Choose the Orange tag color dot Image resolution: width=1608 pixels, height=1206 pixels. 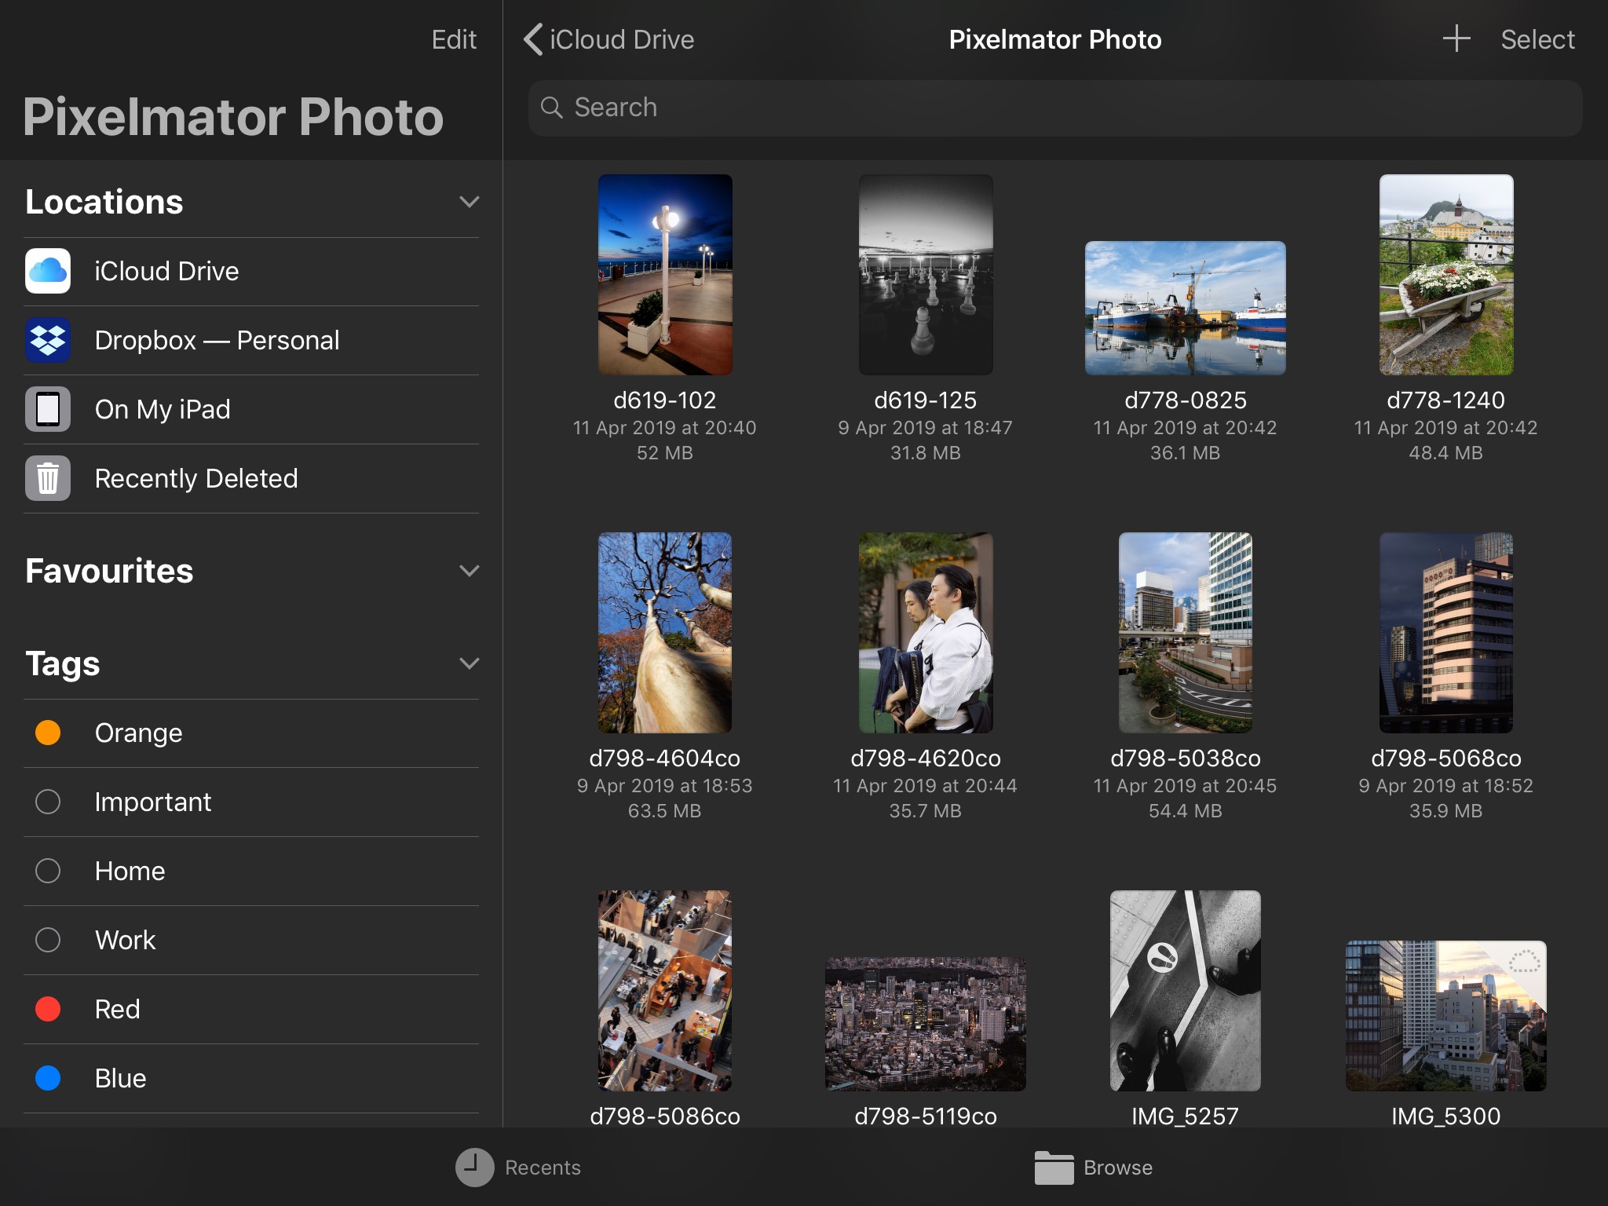(x=48, y=733)
